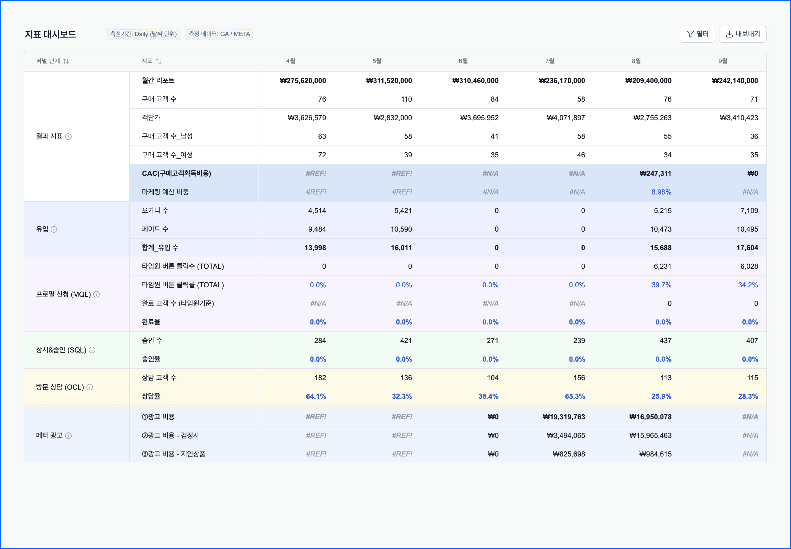Select the CAC(구매고객획득비용) row label
The image size is (791, 549).
177,173
